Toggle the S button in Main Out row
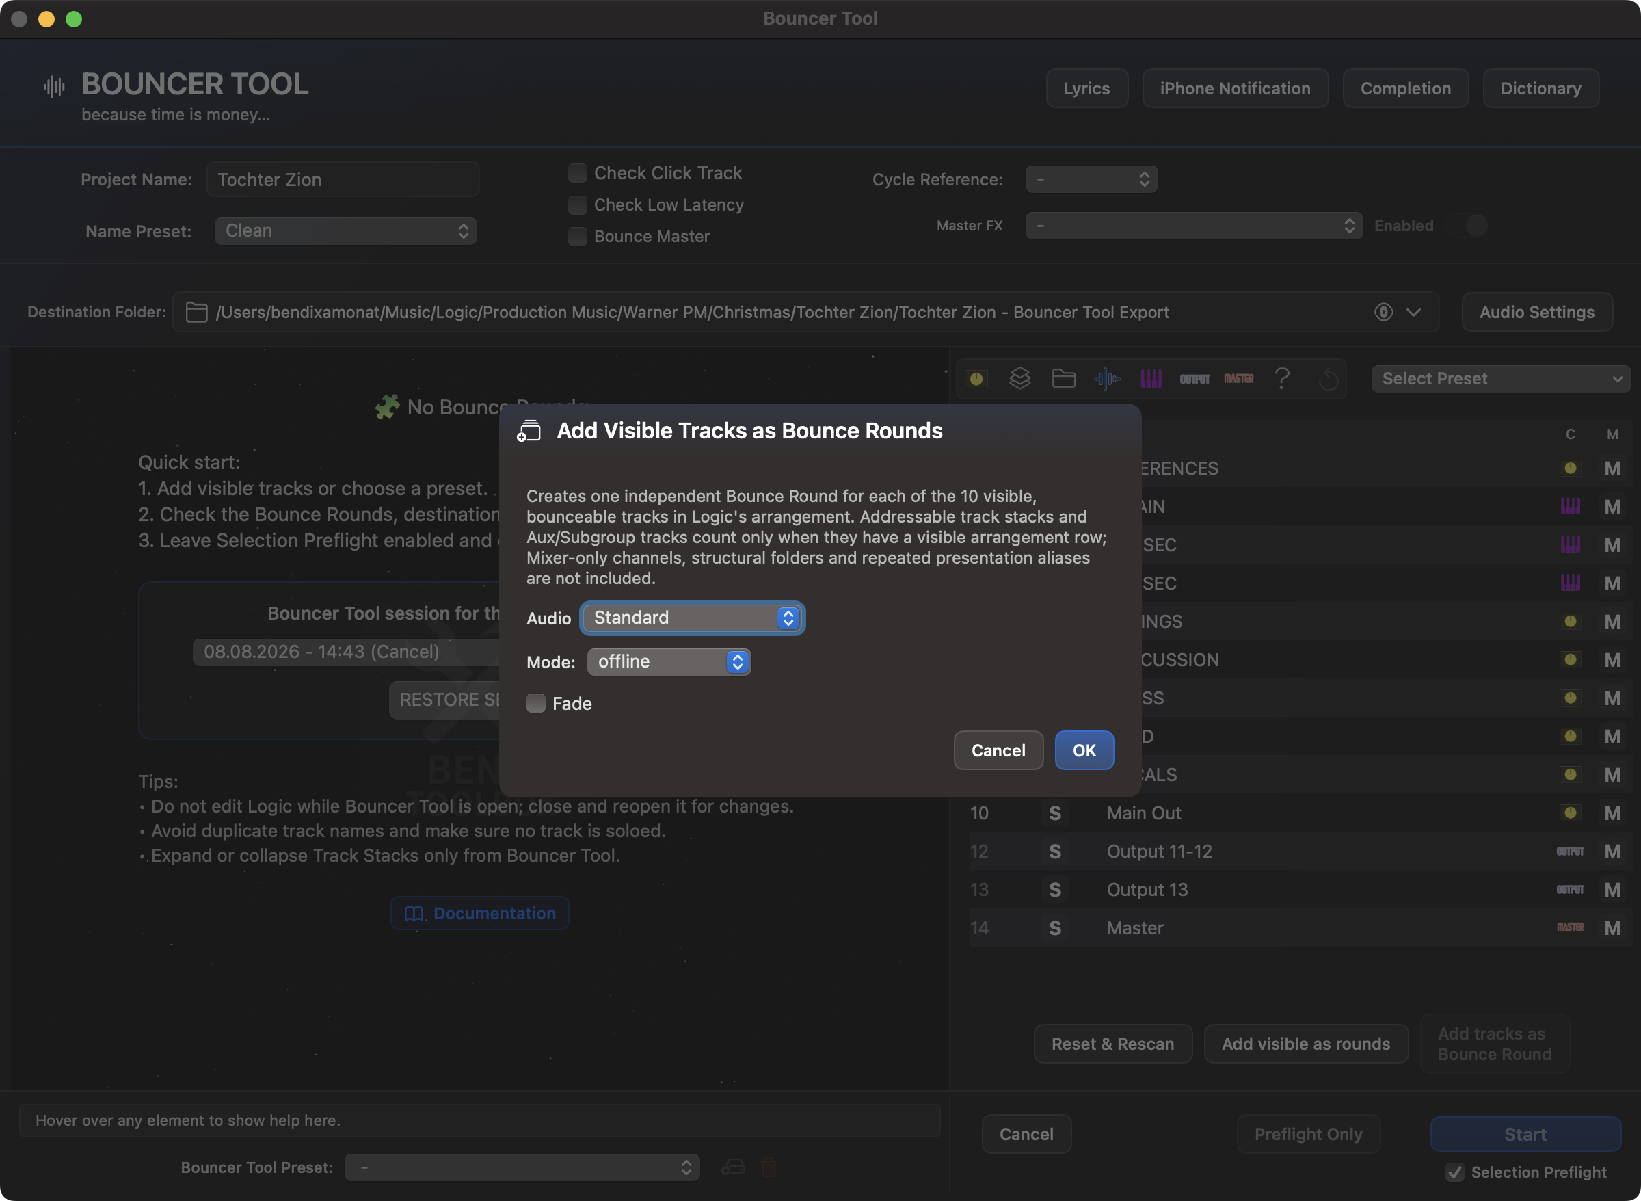1641x1201 pixels. (x=1054, y=813)
